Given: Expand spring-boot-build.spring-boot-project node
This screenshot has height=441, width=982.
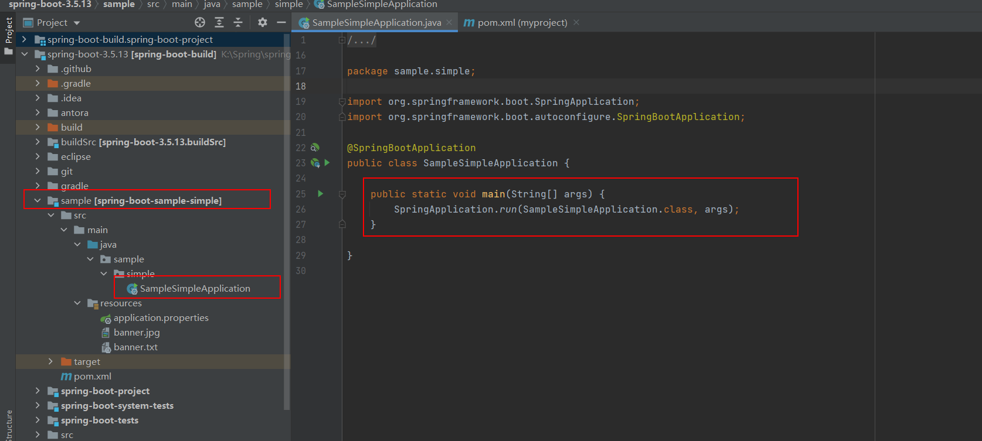Looking at the screenshot, I should 24,39.
